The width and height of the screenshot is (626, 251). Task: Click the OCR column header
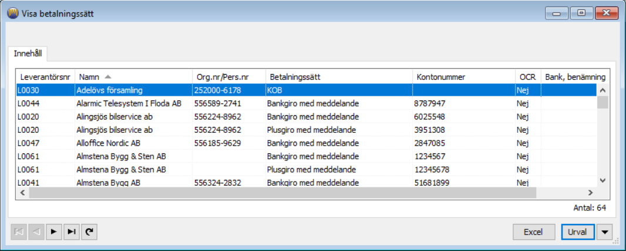click(x=528, y=76)
